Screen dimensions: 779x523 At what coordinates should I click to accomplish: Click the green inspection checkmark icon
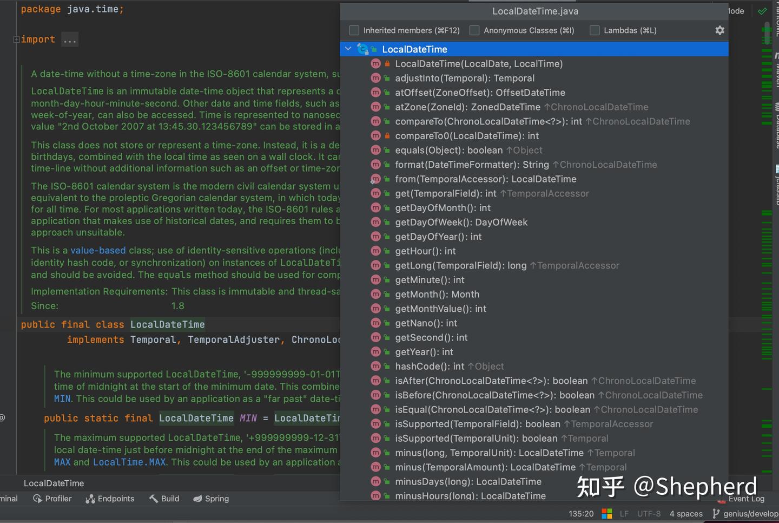click(762, 11)
